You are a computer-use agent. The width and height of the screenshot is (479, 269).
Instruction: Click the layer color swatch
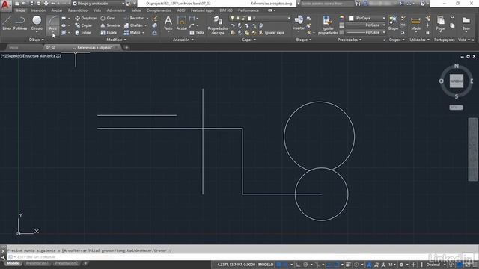pyautogui.click(x=249, y=18)
